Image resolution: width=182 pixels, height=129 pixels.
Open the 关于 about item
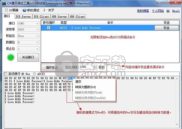click(49, 10)
